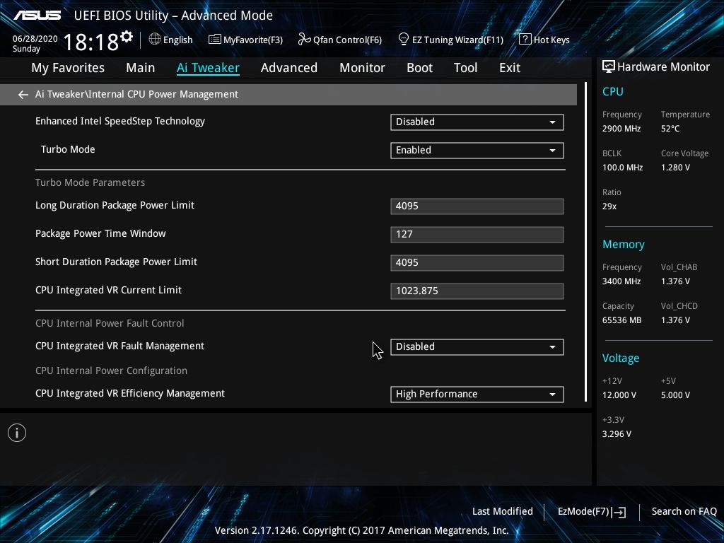Click the Turbo Mode dropdown arrow
724x543 pixels.
coord(552,151)
